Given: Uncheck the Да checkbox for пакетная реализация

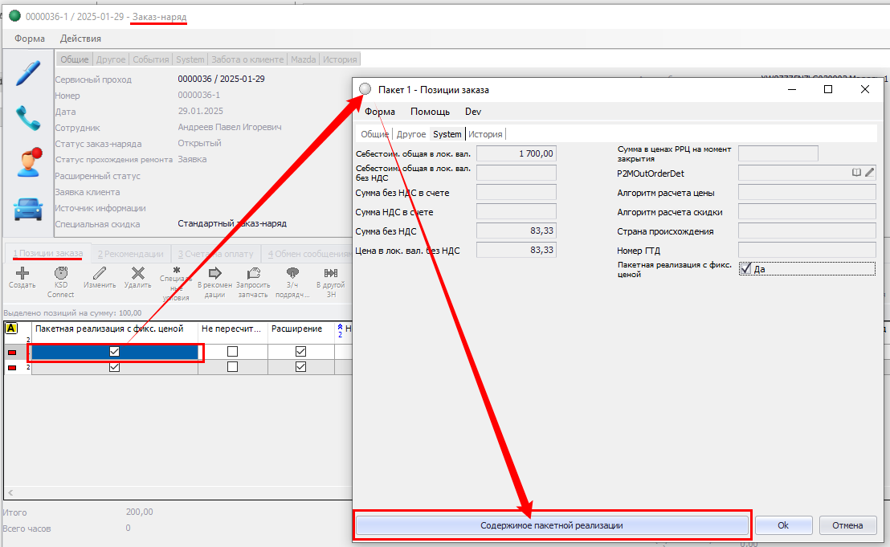Looking at the screenshot, I should pos(745,269).
